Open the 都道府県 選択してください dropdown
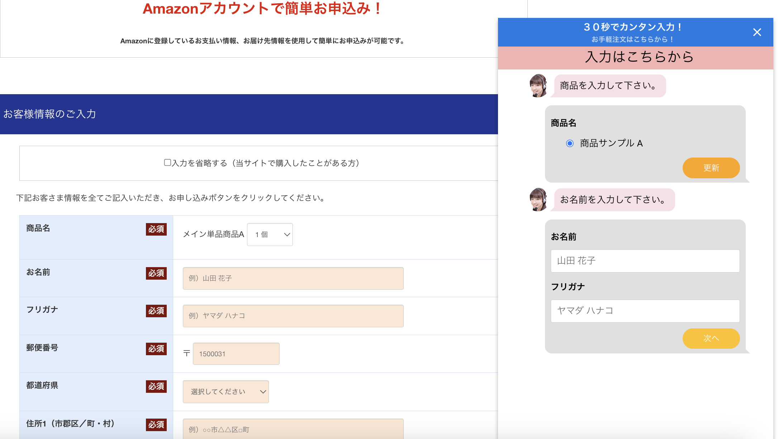The height and width of the screenshot is (439, 778). [226, 392]
